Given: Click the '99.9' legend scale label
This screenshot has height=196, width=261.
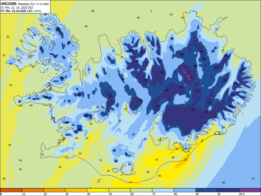Looking at the screenshot, I should (242, 194).
